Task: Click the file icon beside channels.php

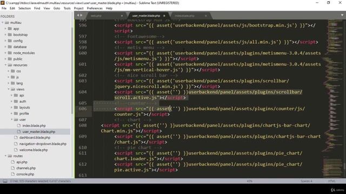Action: [x=13, y=168]
